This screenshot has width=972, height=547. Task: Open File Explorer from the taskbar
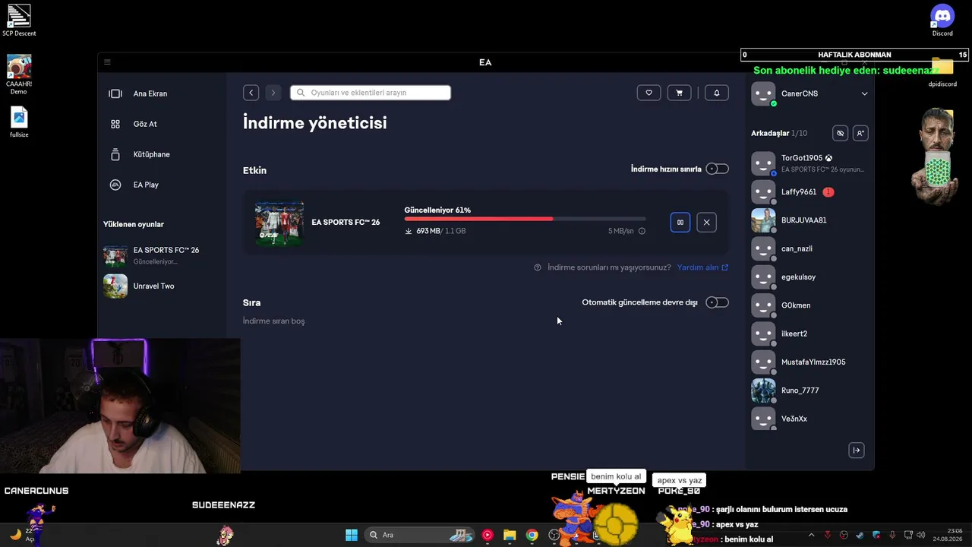pyautogui.click(x=510, y=535)
